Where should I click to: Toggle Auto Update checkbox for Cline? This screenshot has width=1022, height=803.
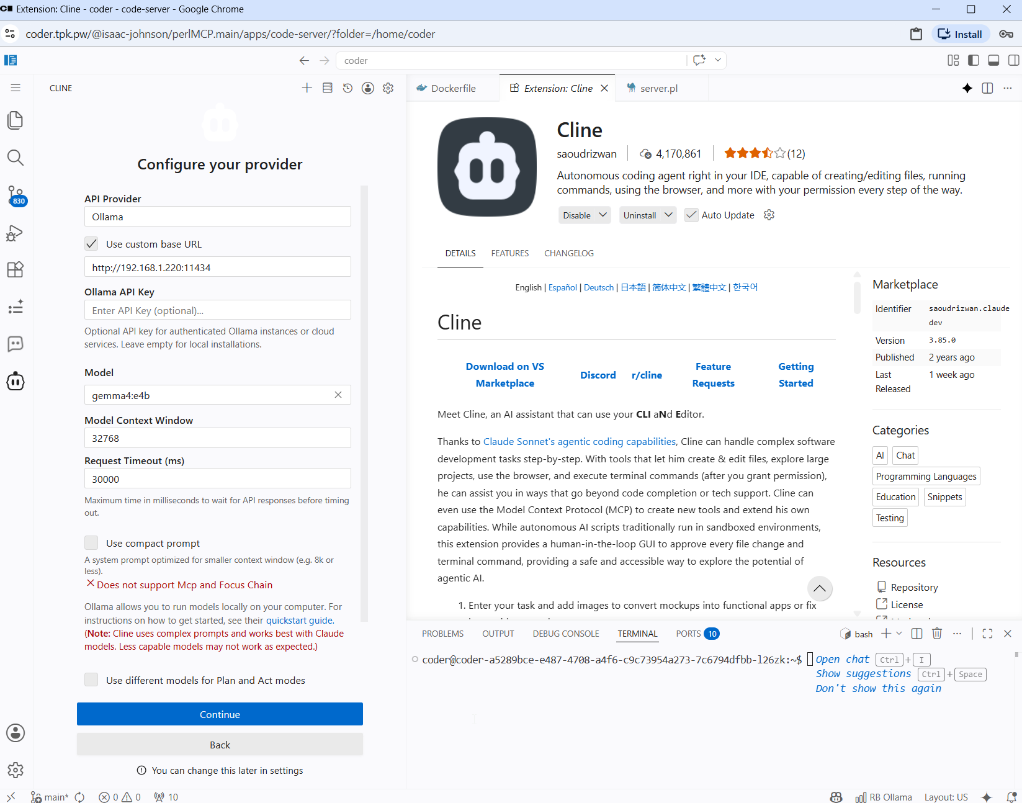[691, 215]
